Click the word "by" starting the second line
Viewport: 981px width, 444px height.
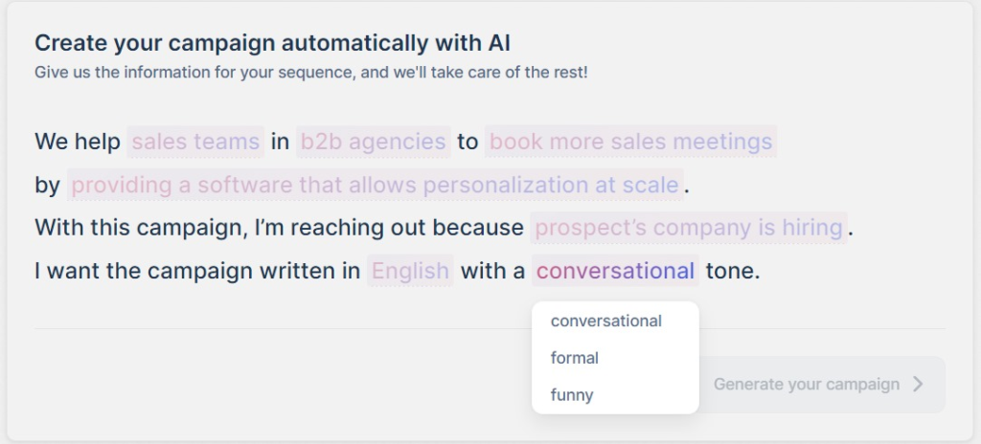pyautogui.click(x=47, y=185)
